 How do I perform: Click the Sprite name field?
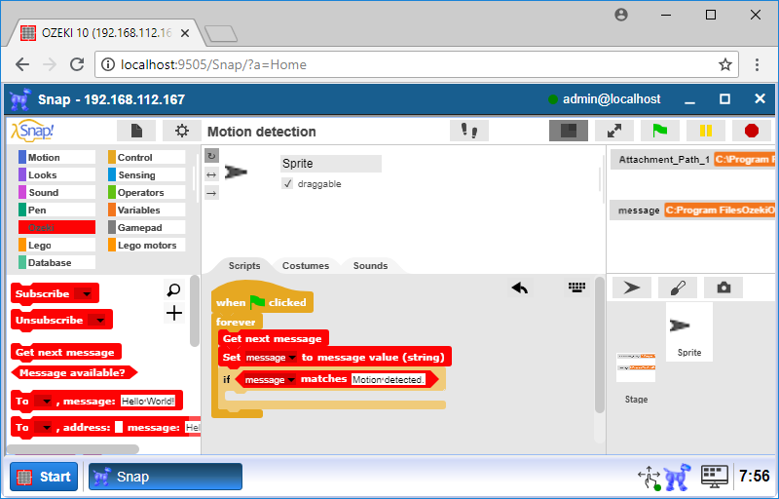pyautogui.click(x=331, y=164)
